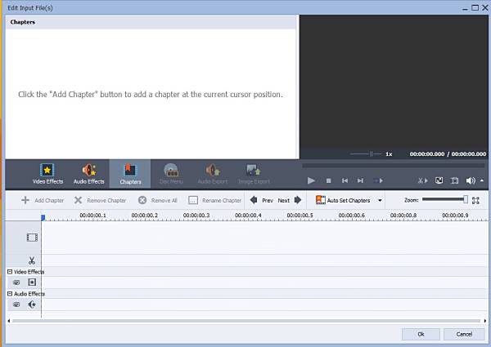
Task: Adjust the timeline Zoom slider
Action: click(x=444, y=199)
